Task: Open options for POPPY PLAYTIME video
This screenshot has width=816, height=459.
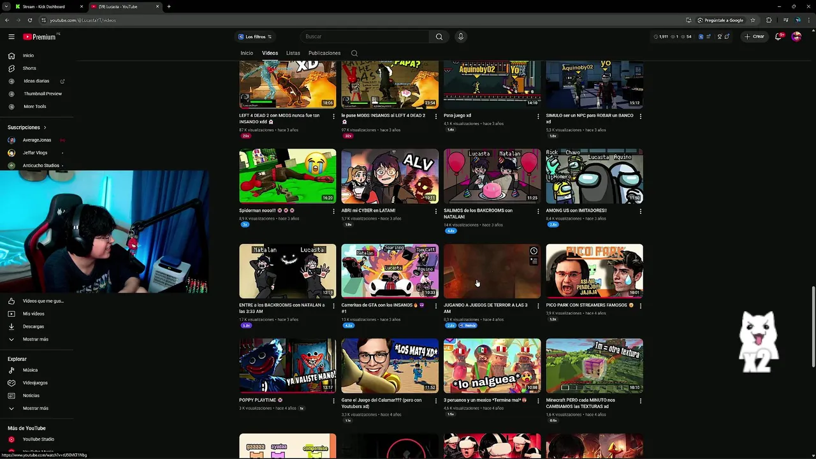Action: point(333,401)
